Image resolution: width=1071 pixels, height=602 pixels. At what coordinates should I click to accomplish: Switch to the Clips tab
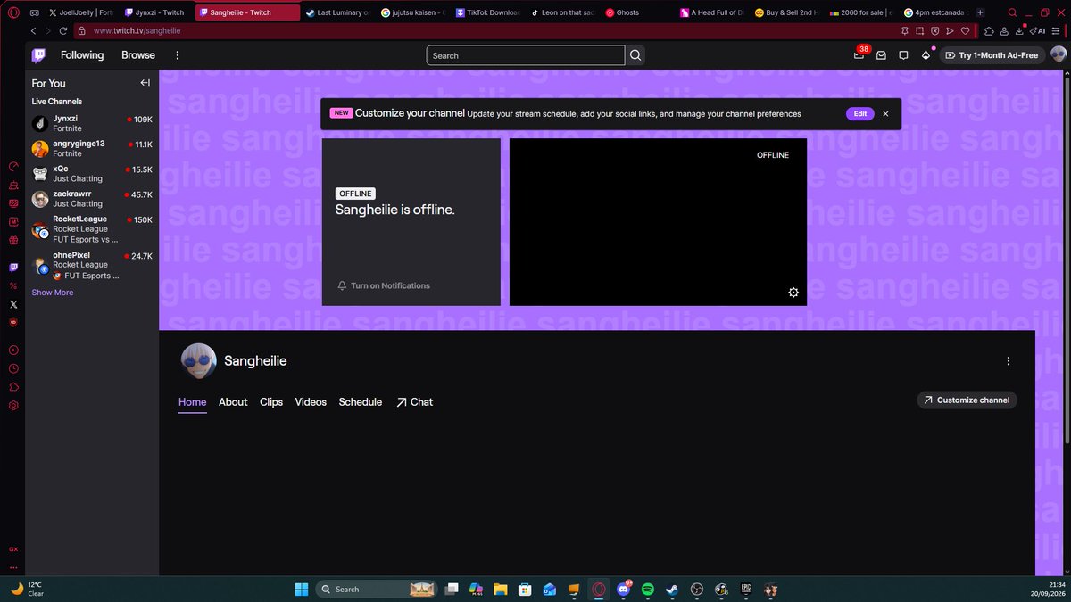click(x=271, y=402)
